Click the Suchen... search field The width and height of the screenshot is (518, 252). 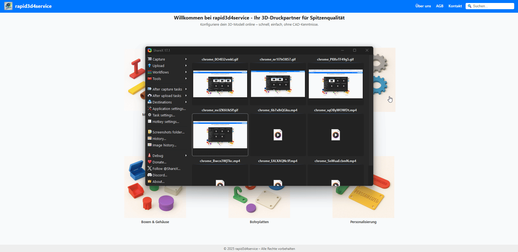point(490,6)
